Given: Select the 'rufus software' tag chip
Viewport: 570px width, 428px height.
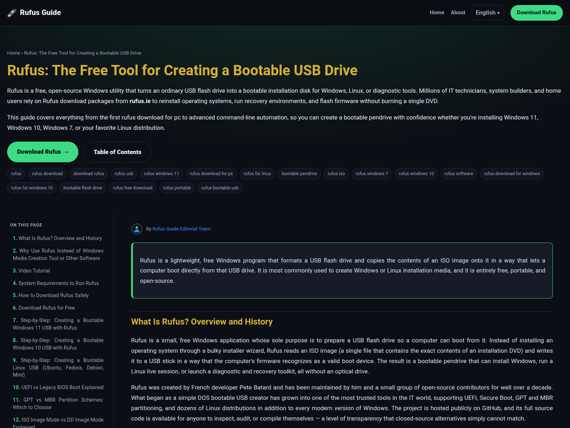Looking at the screenshot, I should pyautogui.click(x=459, y=174).
